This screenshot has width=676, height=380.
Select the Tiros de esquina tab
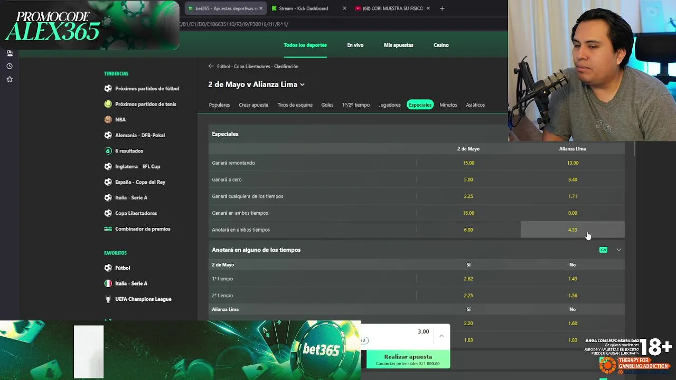(x=295, y=104)
